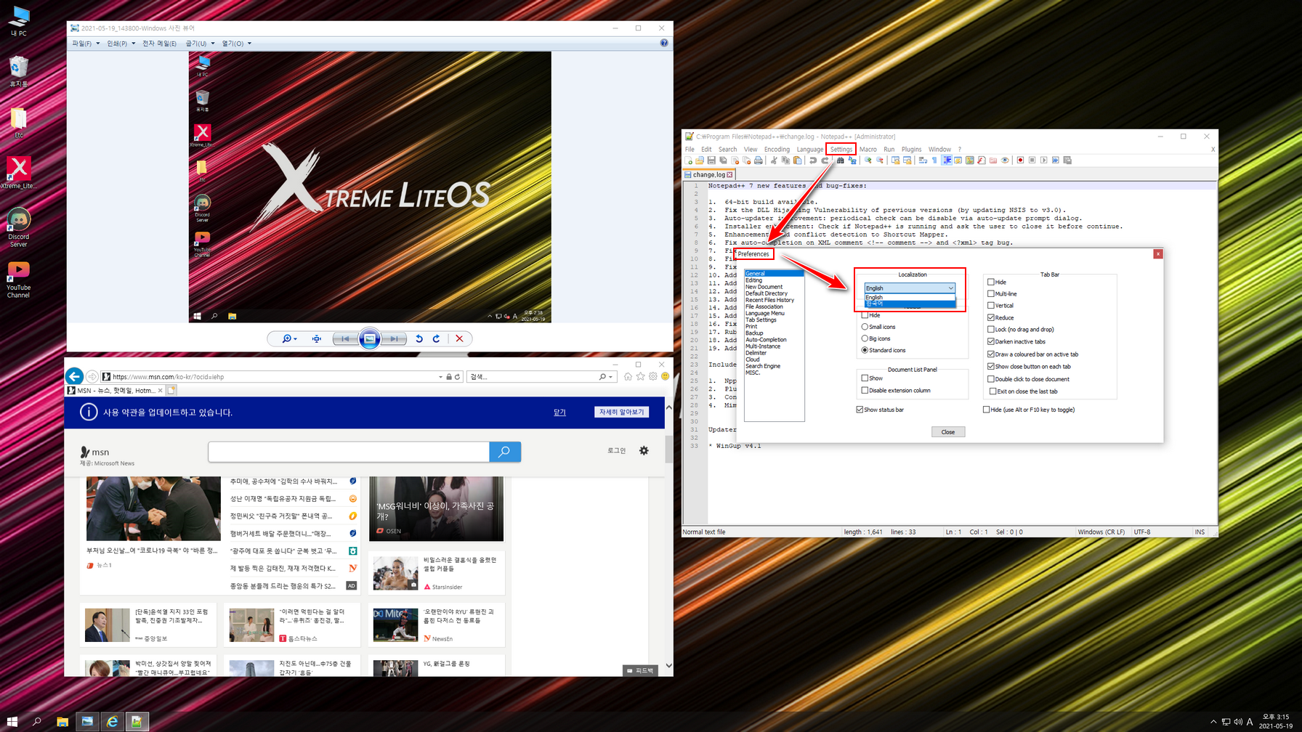This screenshot has height=732, width=1302.
Task: Click the Show All Characters pilcrow icon
Action: click(x=934, y=160)
